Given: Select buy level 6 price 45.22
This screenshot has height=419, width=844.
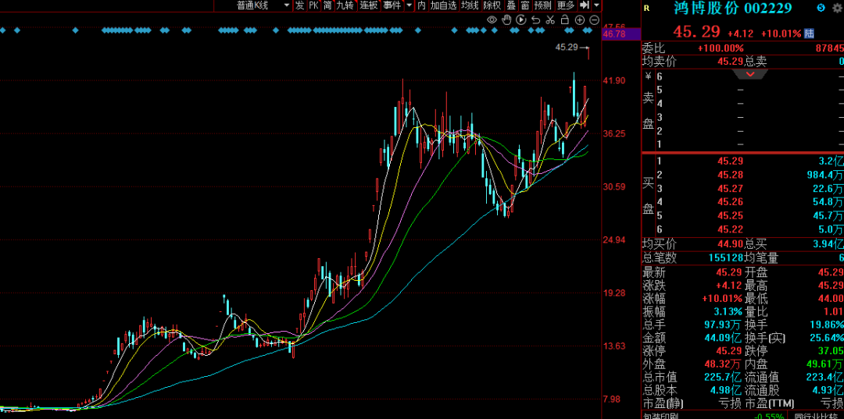Looking at the screenshot, I should [x=730, y=229].
